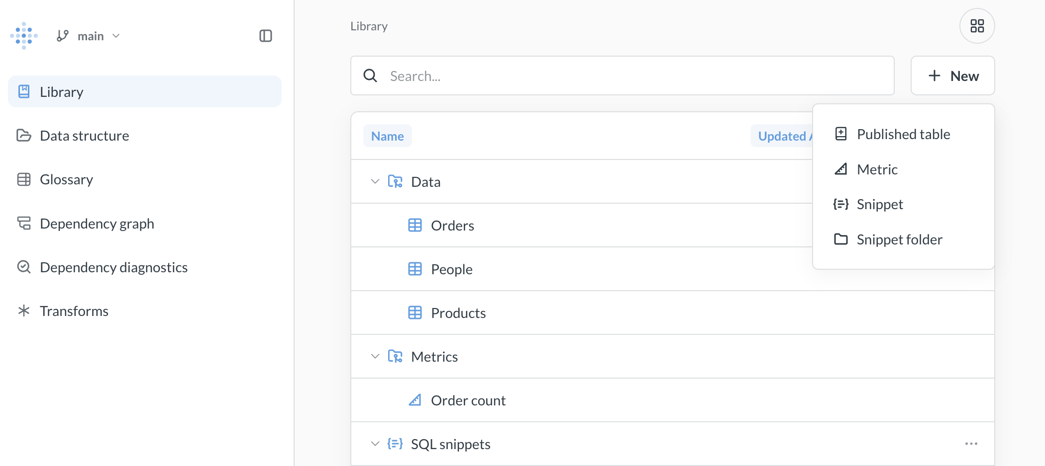Image resolution: width=1045 pixels, height=466 pixels.
Task: Open Dependency diagnostics using its icon
Action: coord(23,267)
